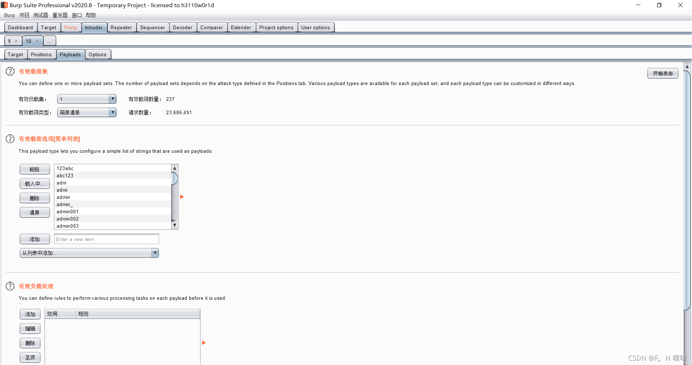Click 删除 button in payload processing
The image size is (692, 365).
(x=30, y=343)
